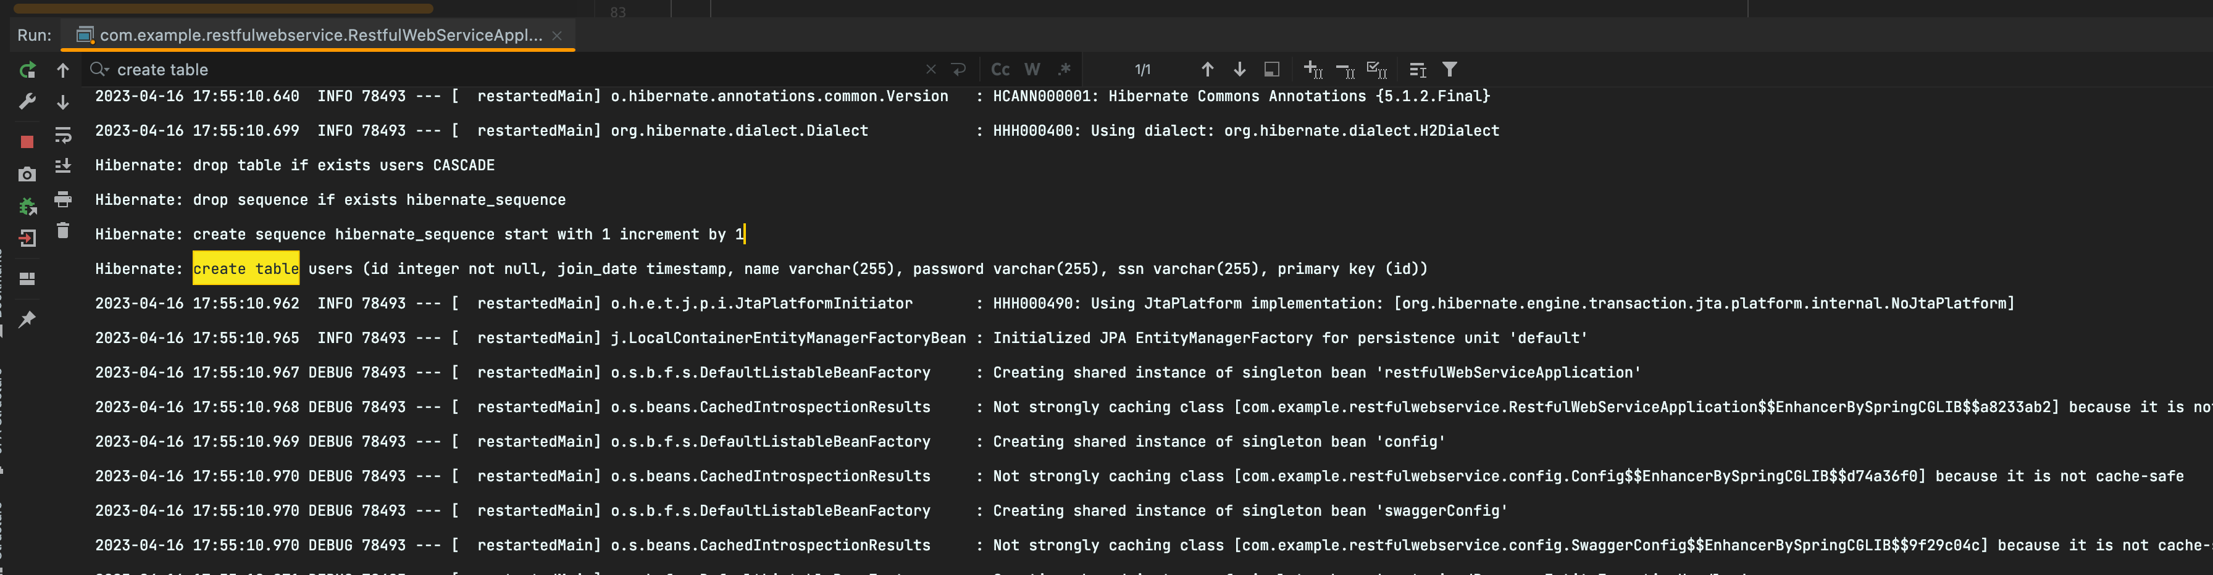Click 'Initialized JPA EntityManagerFactory' message
The height and width of the screenshot is (575, 2213).
click(1289, 338)
